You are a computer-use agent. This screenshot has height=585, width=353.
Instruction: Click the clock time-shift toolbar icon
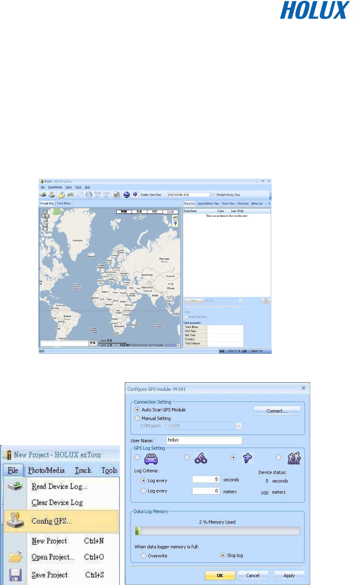click(80, 195)
